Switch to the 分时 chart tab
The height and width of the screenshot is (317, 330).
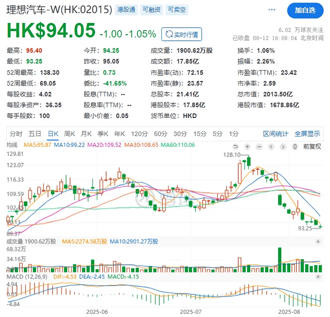[x=16, y=134]
